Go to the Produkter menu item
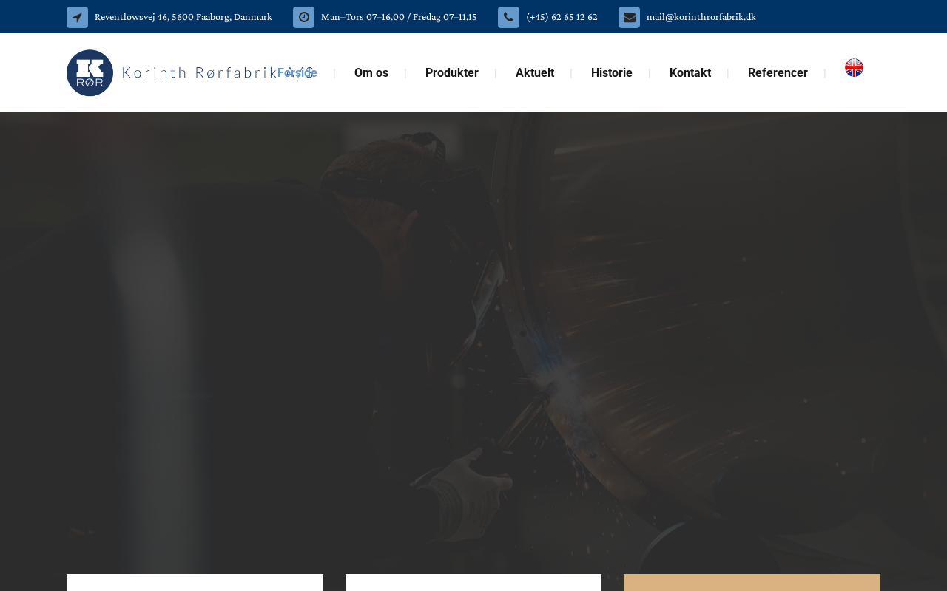Screen dimensions: 947x591 click(x=452, y=72)
